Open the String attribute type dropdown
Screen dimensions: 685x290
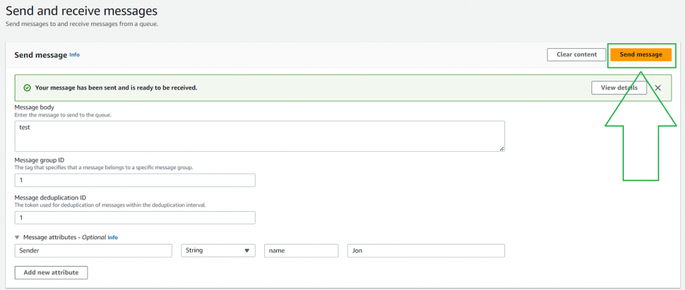click(x=218, y=251)
